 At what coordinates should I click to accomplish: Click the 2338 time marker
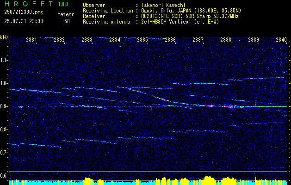tap(226, 39)
